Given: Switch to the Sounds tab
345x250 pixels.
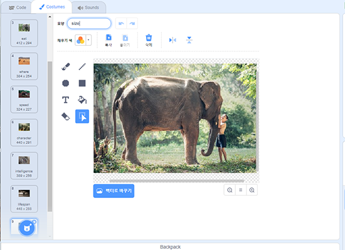Looking at the screenshot, I should 88,8.
